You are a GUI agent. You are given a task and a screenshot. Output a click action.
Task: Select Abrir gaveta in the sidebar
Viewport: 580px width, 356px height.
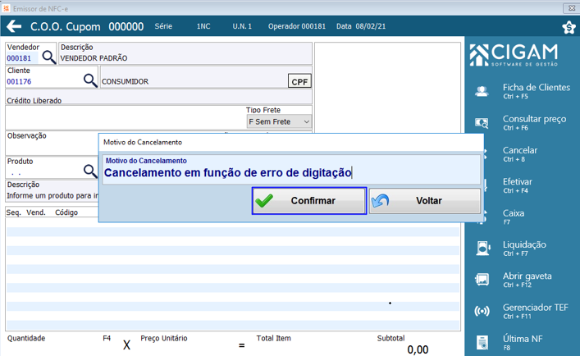coord(527,280)
